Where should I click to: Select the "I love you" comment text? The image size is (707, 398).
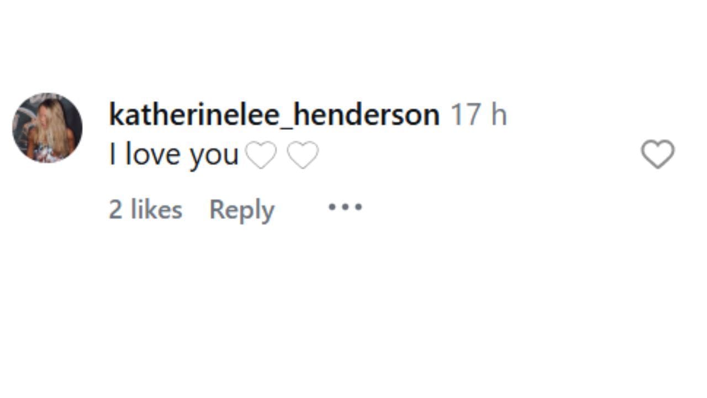click(x=173, y=154)
